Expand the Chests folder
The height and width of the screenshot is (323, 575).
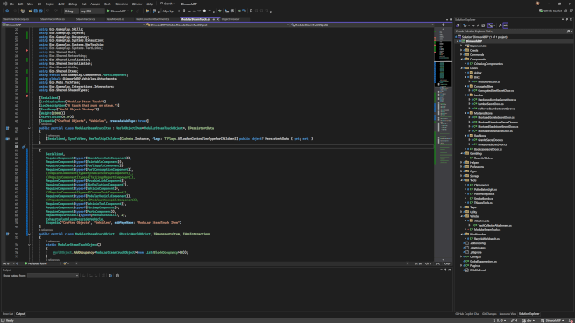pos(461,50)
